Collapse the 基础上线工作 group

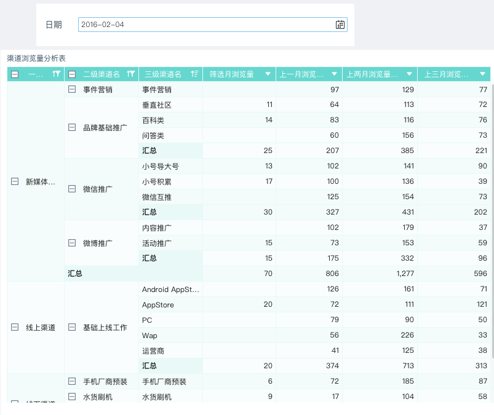(72, 327)
